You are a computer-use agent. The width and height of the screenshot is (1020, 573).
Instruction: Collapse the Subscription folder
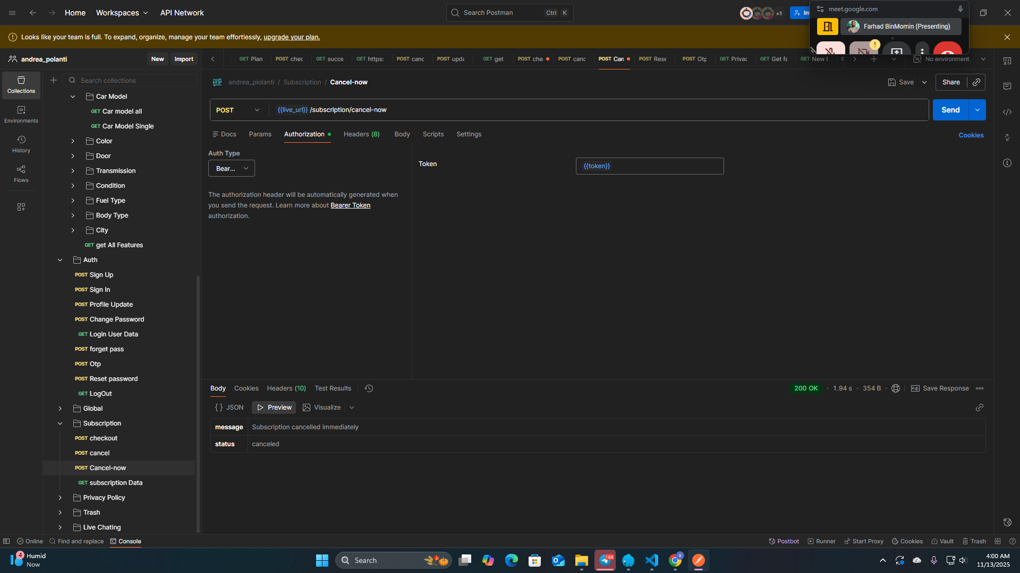pyautogui.click(x=60, y=423)
